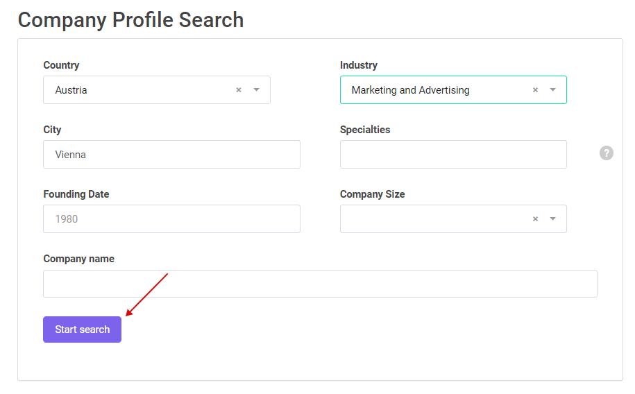Image resolution: width=635 pixels, height=394 pixels.
Task: Start the company search
Action: 82,329
